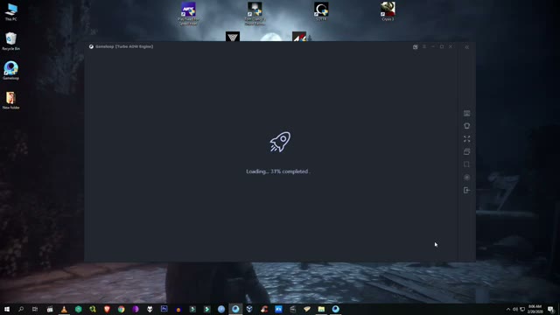Maximize the Gameloop window
This screenshot has width=560, height=315.
pyautogui.click(x=442, y=46)
